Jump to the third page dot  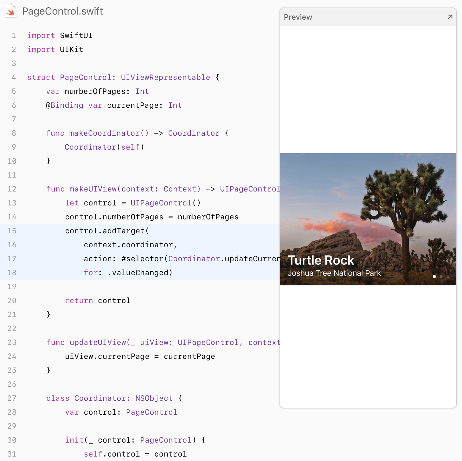click(448, 276)
